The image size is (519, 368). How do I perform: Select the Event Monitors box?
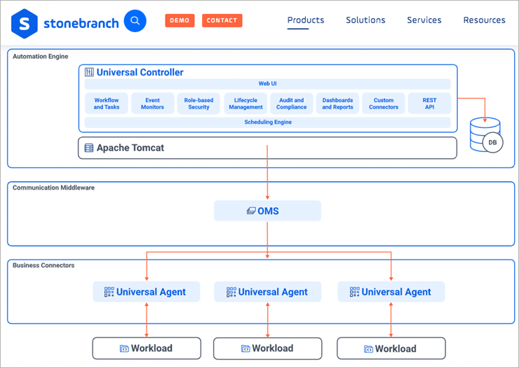point(153,104)
